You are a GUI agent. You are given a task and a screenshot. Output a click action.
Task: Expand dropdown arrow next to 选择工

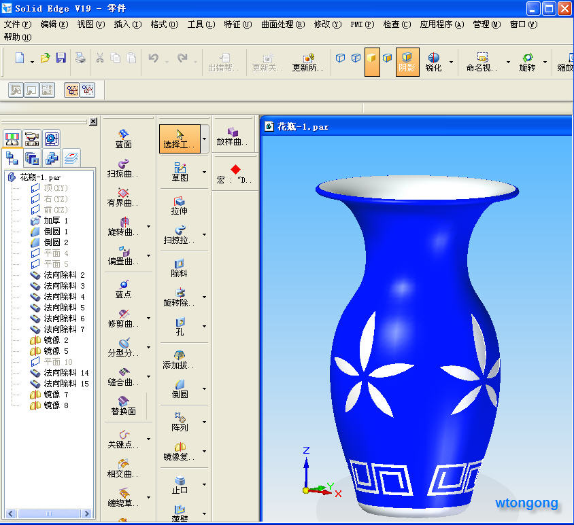[204, 139]
